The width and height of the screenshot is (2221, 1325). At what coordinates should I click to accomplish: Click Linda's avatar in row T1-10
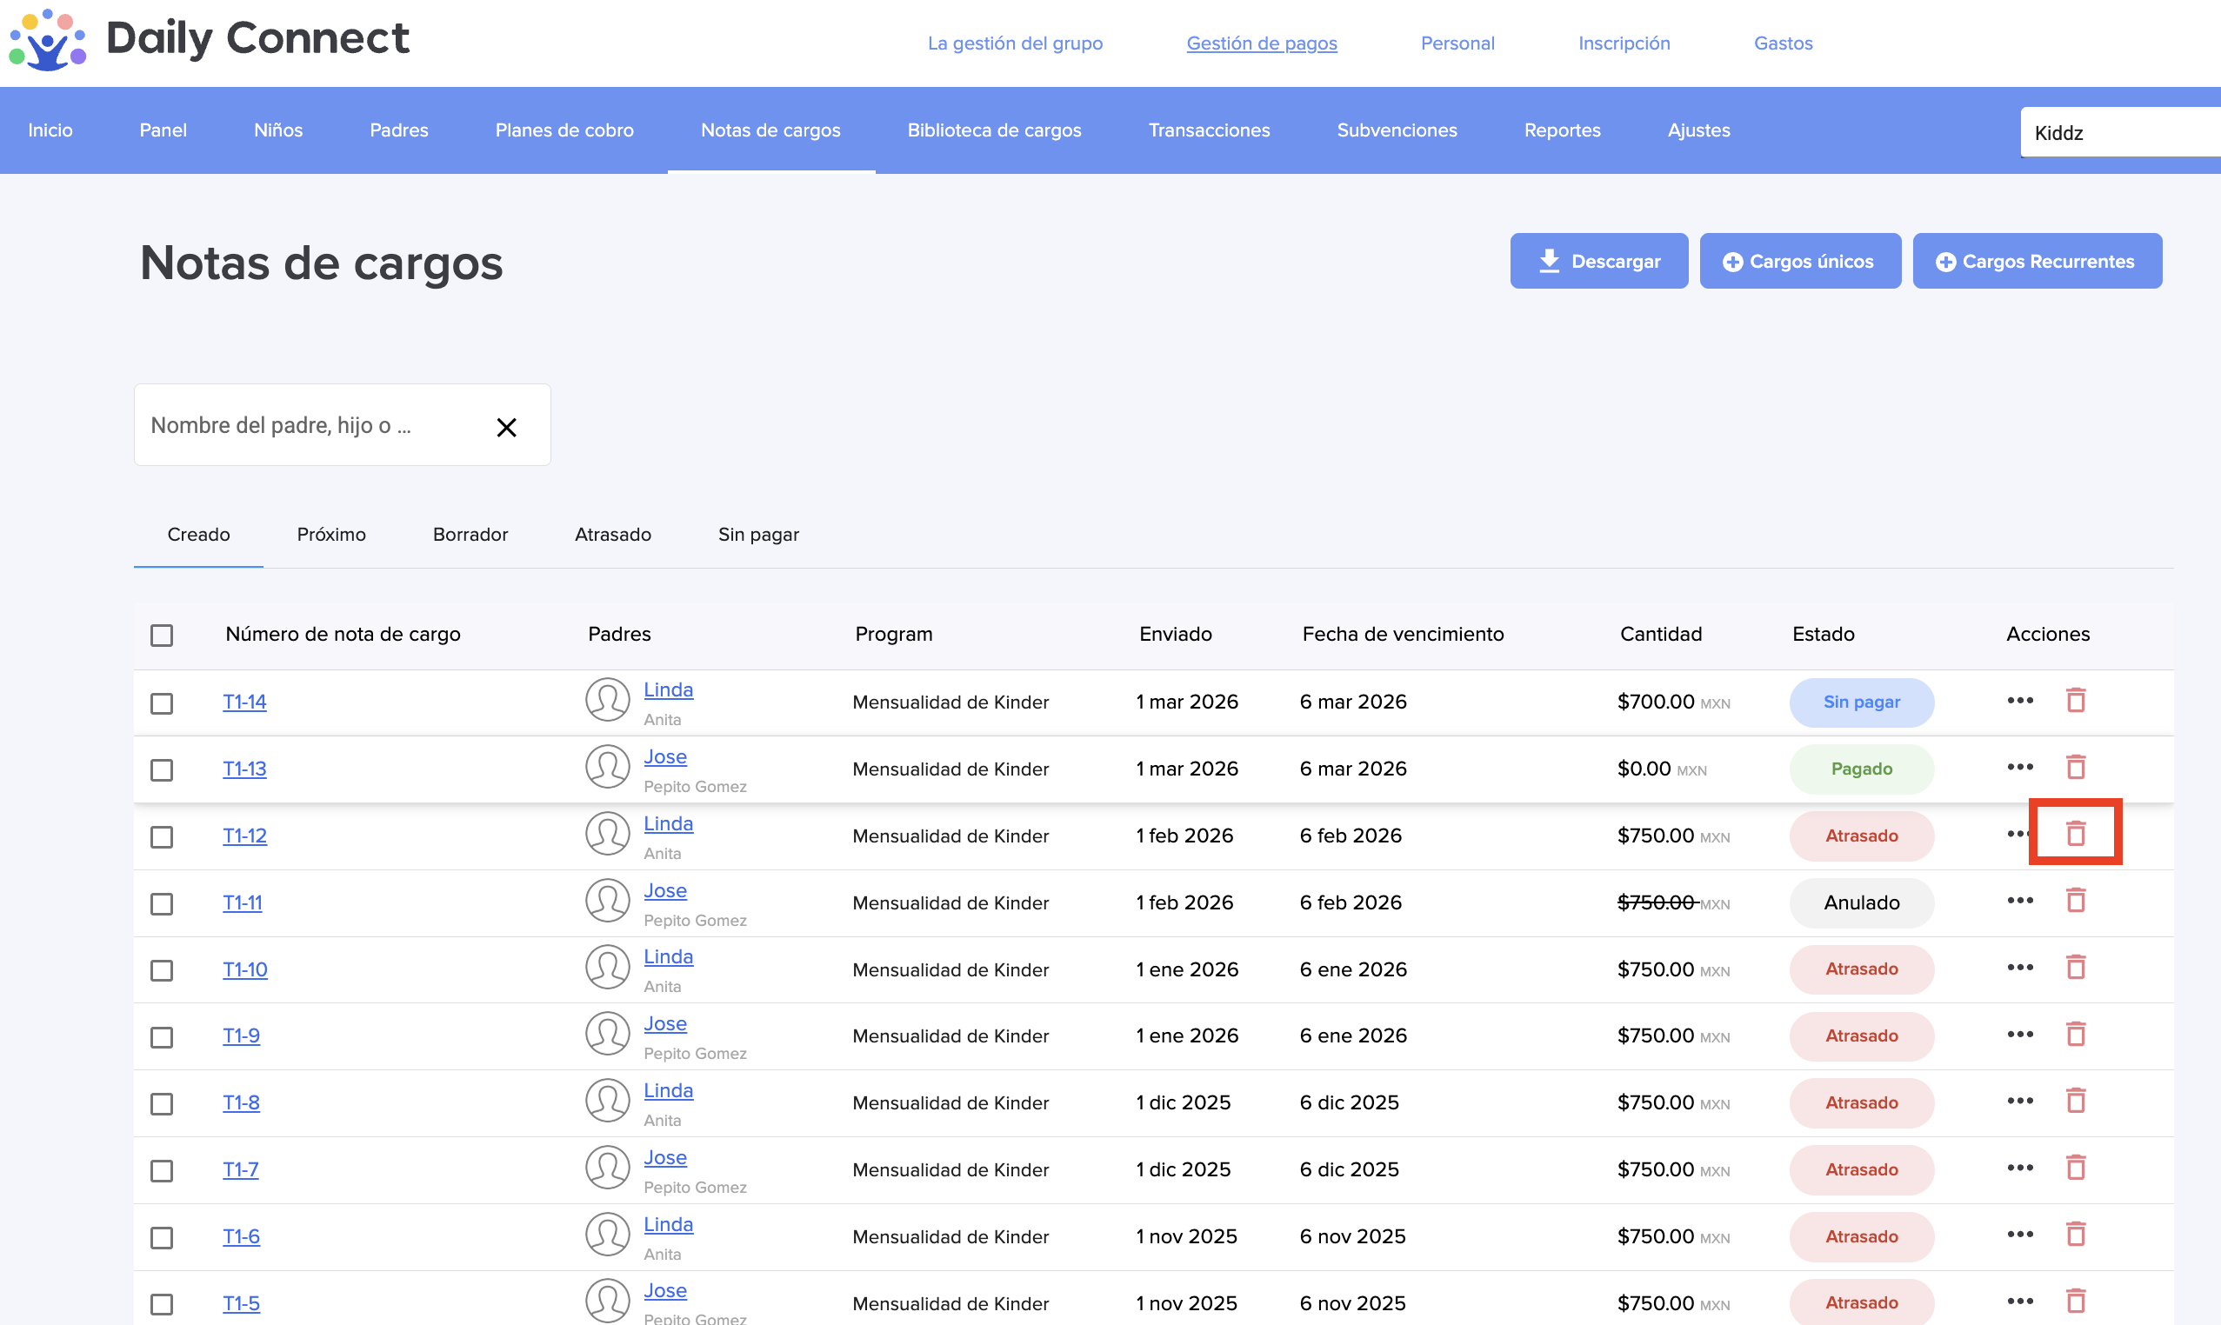607,968
